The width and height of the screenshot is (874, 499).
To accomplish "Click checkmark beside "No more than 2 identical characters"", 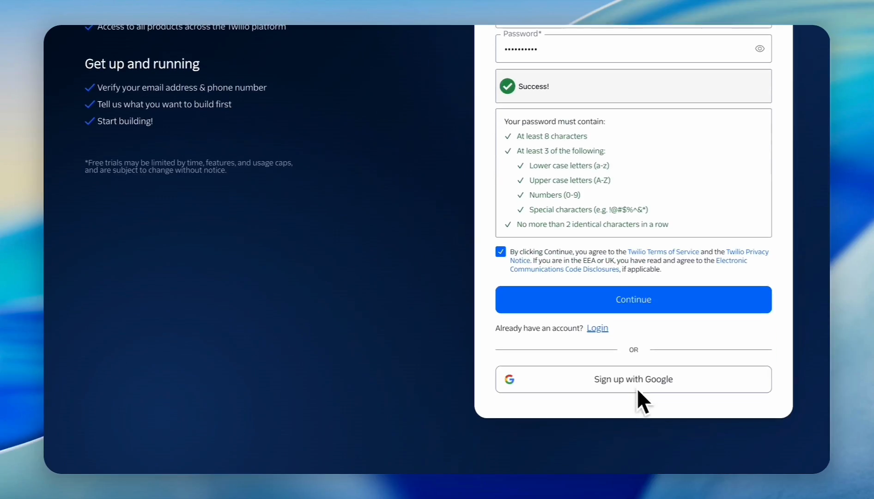I will pyautogui.click(x=508, y=225).
